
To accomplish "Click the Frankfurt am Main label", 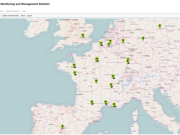I will (133, 50).
